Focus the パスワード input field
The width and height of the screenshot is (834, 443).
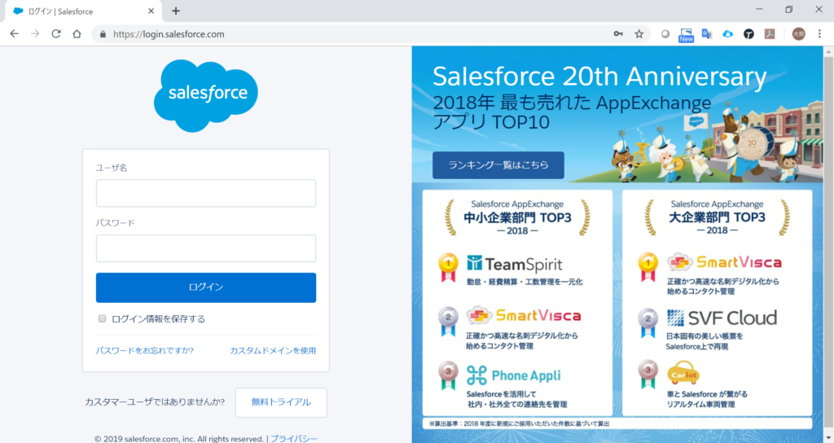click(205, 248)
